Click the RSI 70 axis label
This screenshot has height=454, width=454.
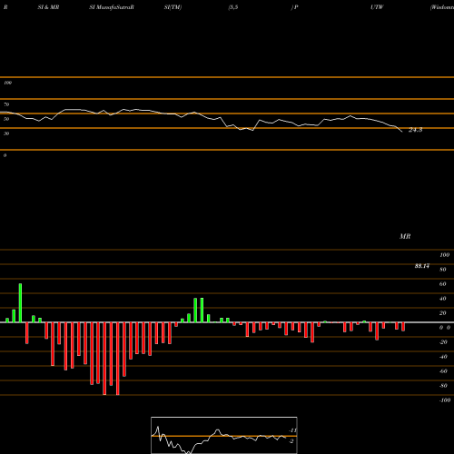[x=6, y=104]
